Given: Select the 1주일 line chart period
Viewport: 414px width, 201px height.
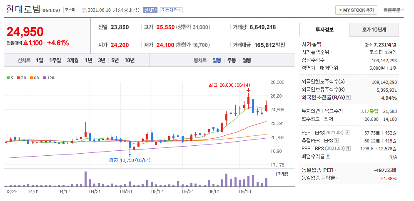Looking at the screenshot, I should pyautogui.click(x=55, y=60).
